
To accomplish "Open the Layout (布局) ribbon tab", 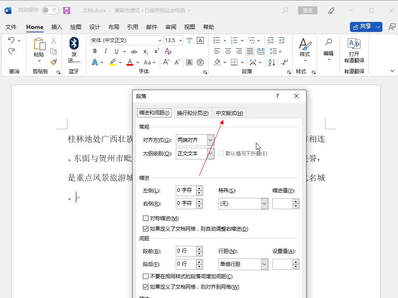I will (x=113, y=27).
